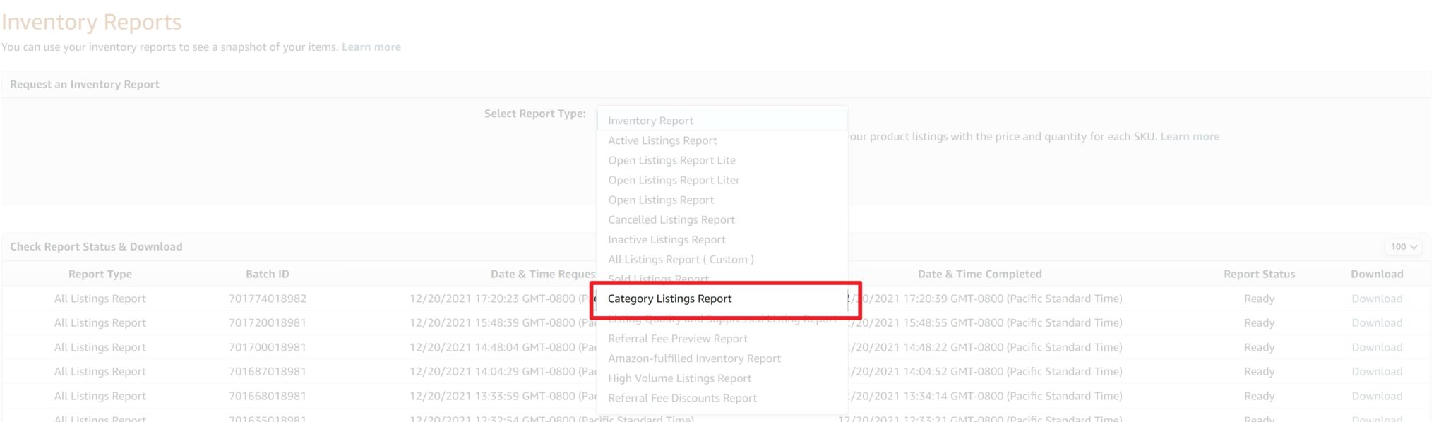Open the 100 rows-per-page dropdown
The height and width of the screenshot is (422, 1446).
[x=1404, y=247]
